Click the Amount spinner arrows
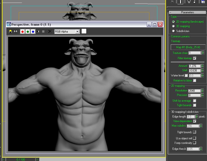Screen dimensions: 207x161 click(202, 66)
